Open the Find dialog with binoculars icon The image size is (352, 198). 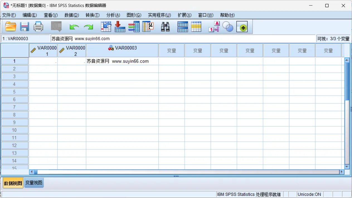pos(165,26)
